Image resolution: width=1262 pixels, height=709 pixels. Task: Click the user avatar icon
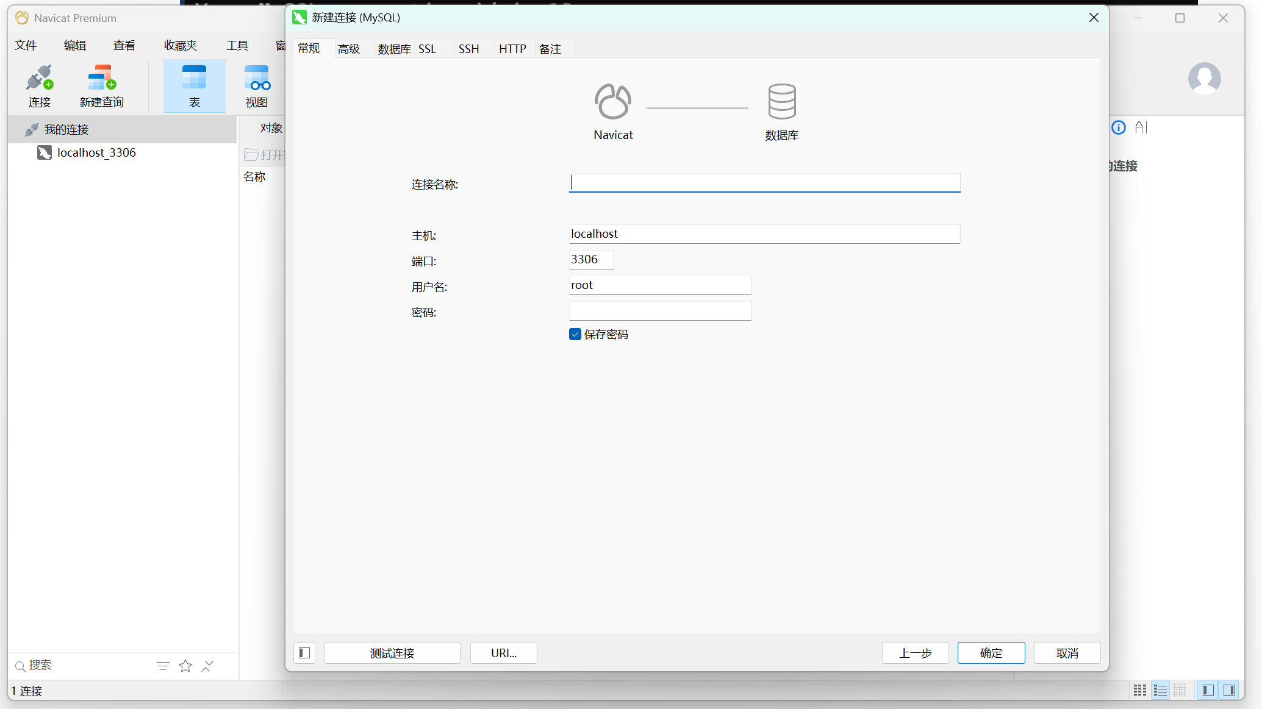tap(1204, 79)
